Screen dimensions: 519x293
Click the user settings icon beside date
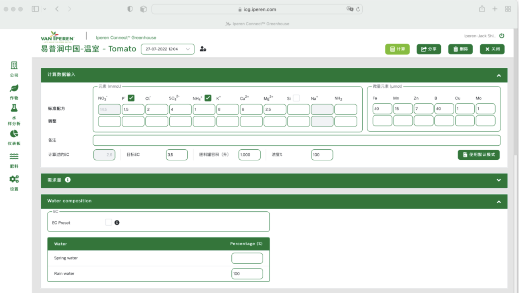point(203,49)
